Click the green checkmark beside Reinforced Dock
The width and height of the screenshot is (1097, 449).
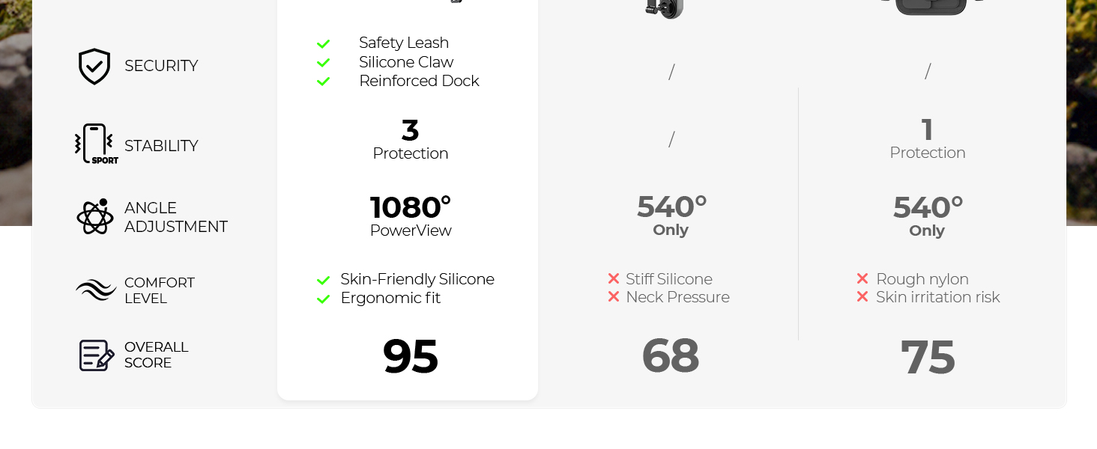(324, 82)
